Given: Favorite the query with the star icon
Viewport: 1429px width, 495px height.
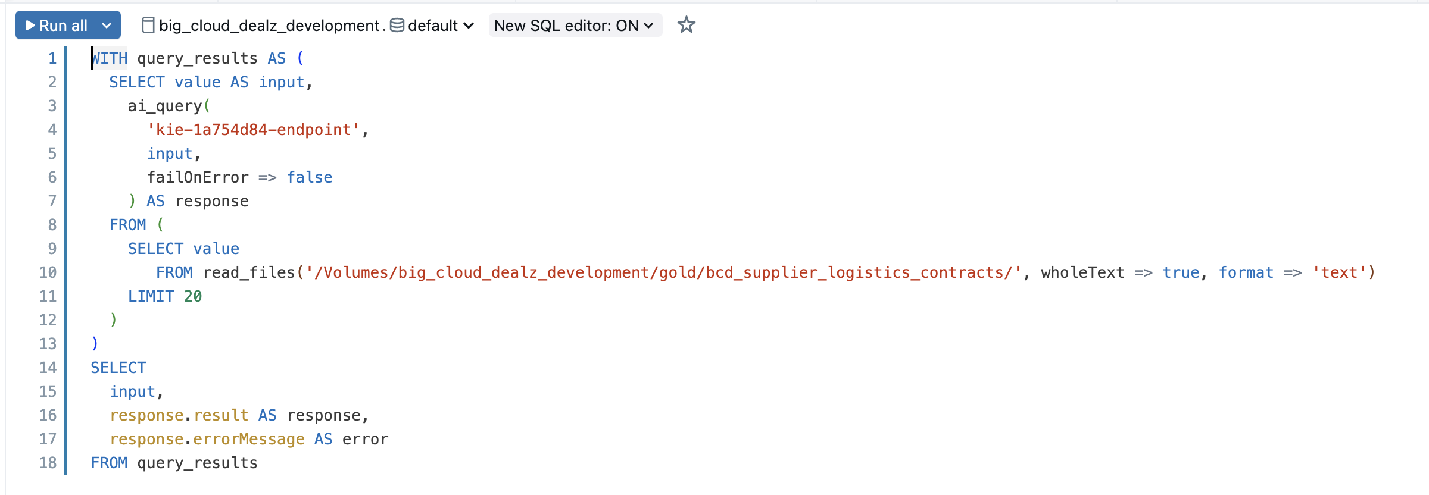Looking at the screenshot, I should (687, 25).
